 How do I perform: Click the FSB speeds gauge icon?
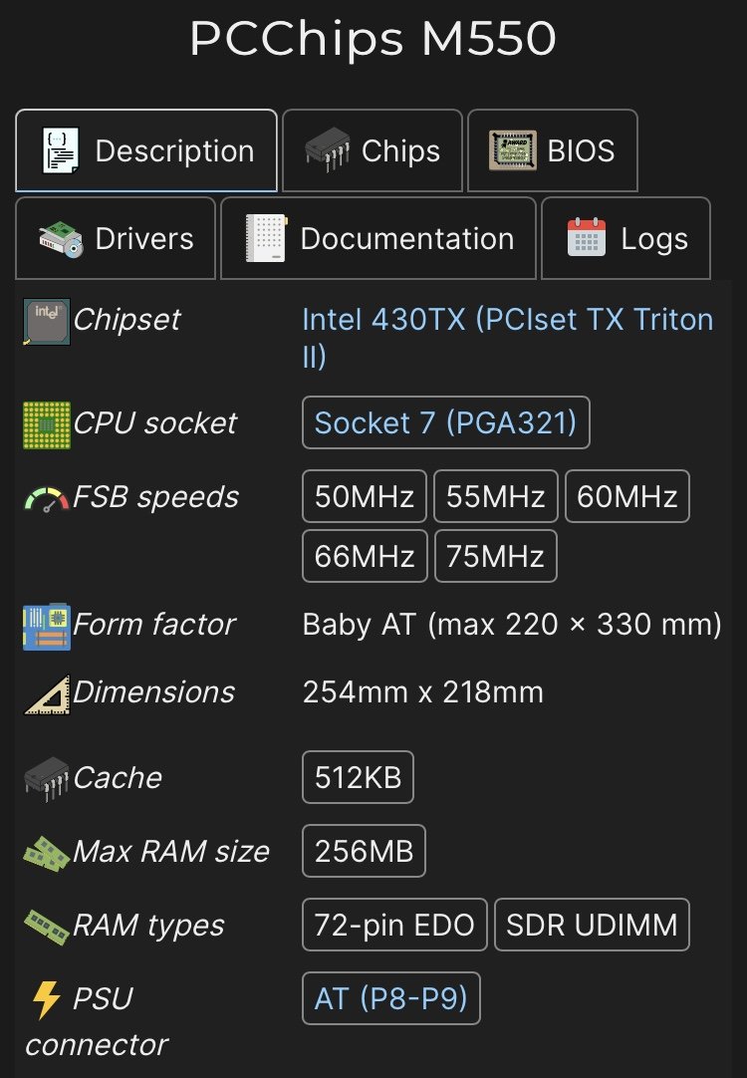coord(46,497)
